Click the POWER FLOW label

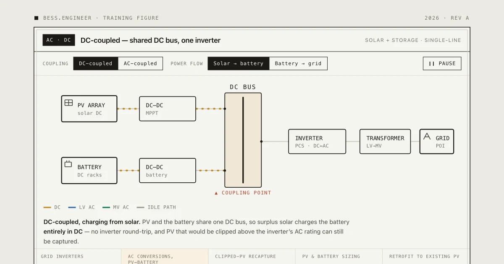186,64
